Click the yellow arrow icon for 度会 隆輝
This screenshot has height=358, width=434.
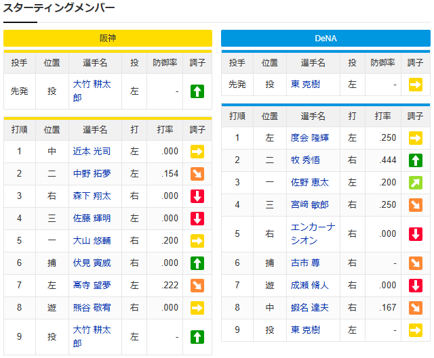416,138
